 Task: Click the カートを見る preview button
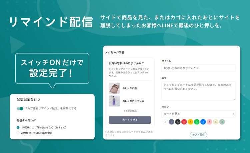pos(130,120)
